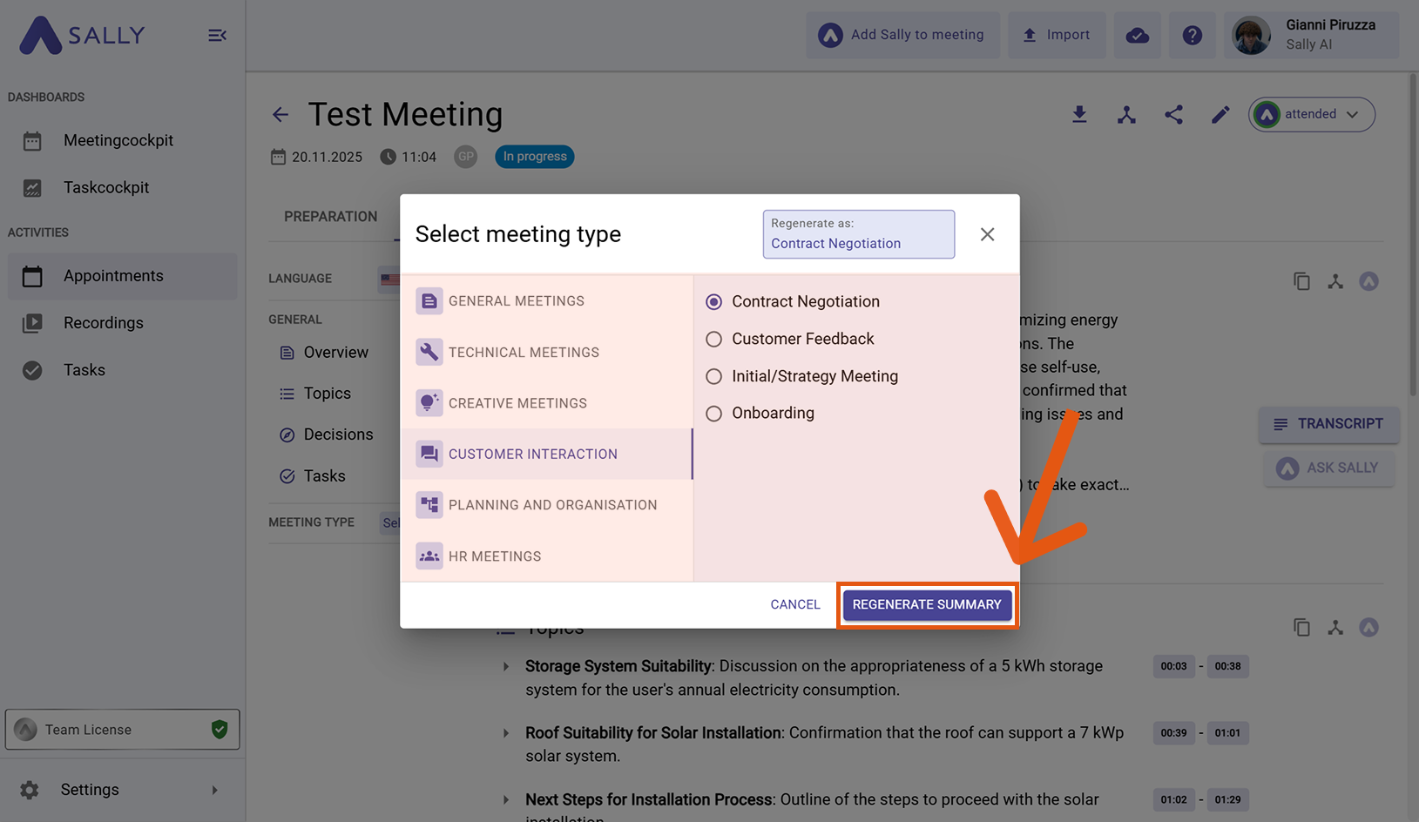The width and height of the screenshot is (1419, 822).
Task: Click the Regenerate Summary button
Action: [x=927, y=605]
